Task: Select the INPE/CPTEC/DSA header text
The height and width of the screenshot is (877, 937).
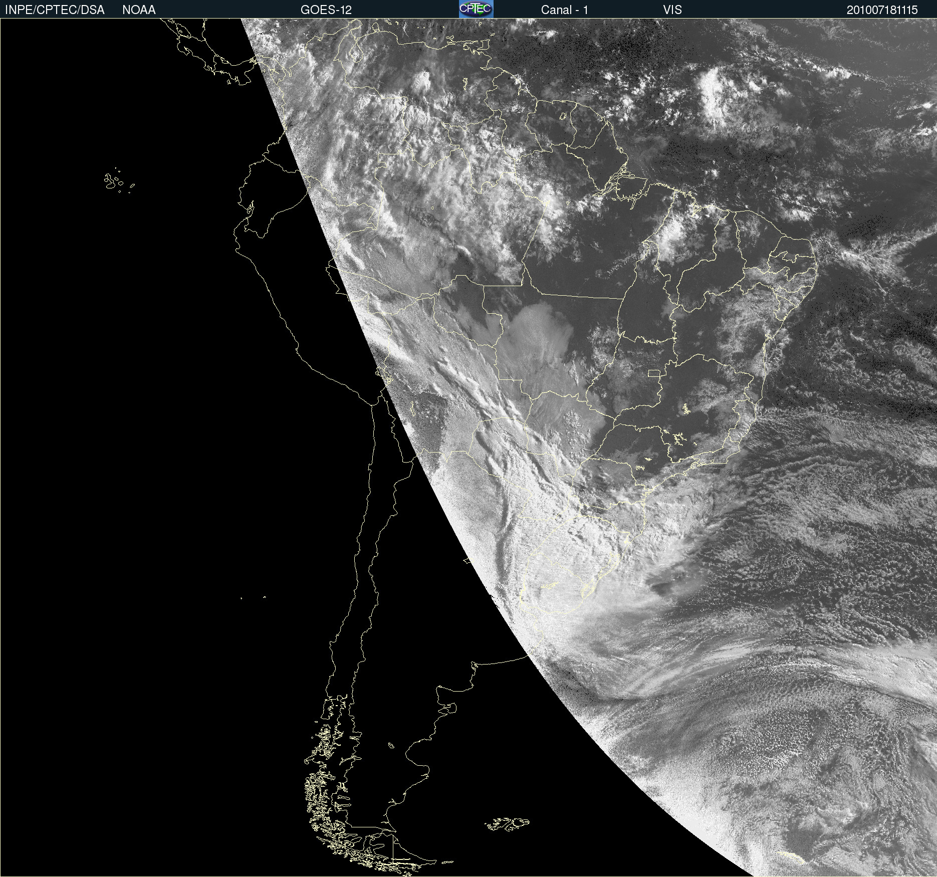Action: coord(55,10)
